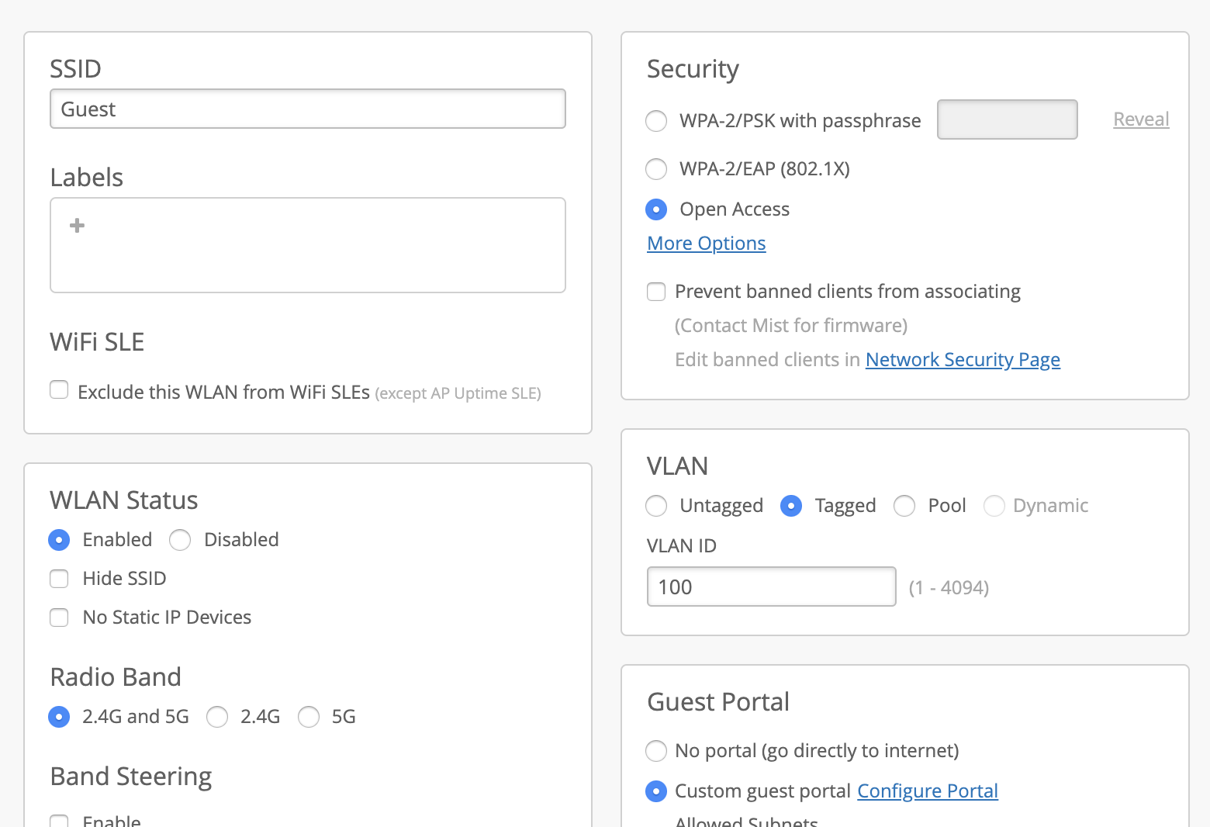The height and width of the screenshot is (827, 1210).
Task: Select Pool VLAN option
Action: click(x=904, y=506)
